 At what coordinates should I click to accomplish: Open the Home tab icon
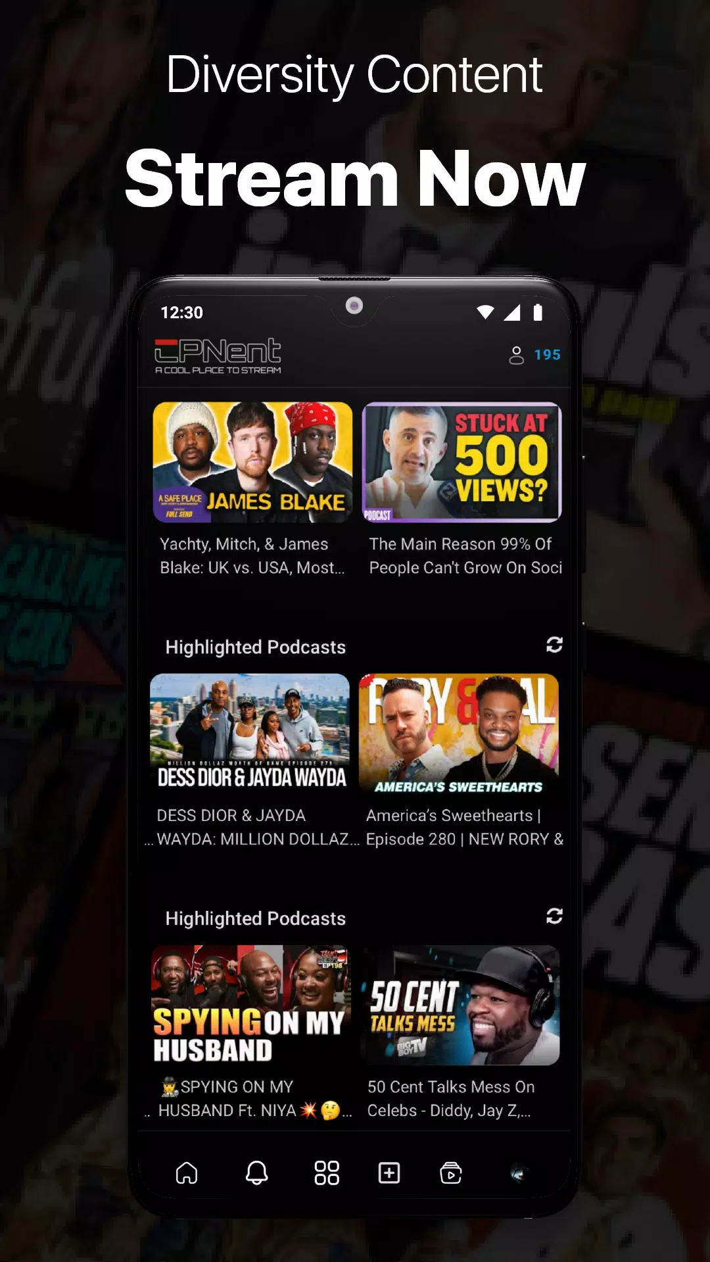(x=187, y=1173)
